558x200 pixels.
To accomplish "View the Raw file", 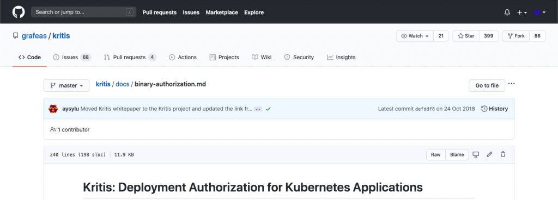I will [x=436, y=154].
